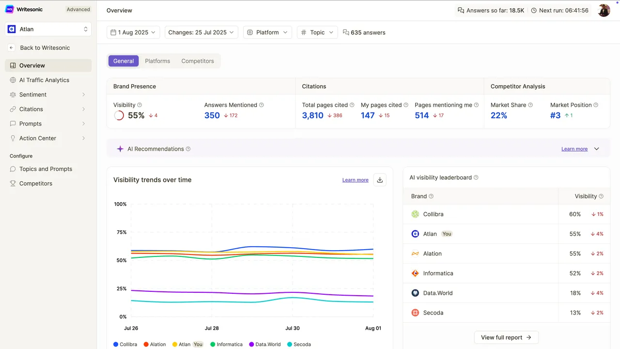The image size is (620, 349).
Task: Click info icon next to Market Share
Action: click(530, 105)
